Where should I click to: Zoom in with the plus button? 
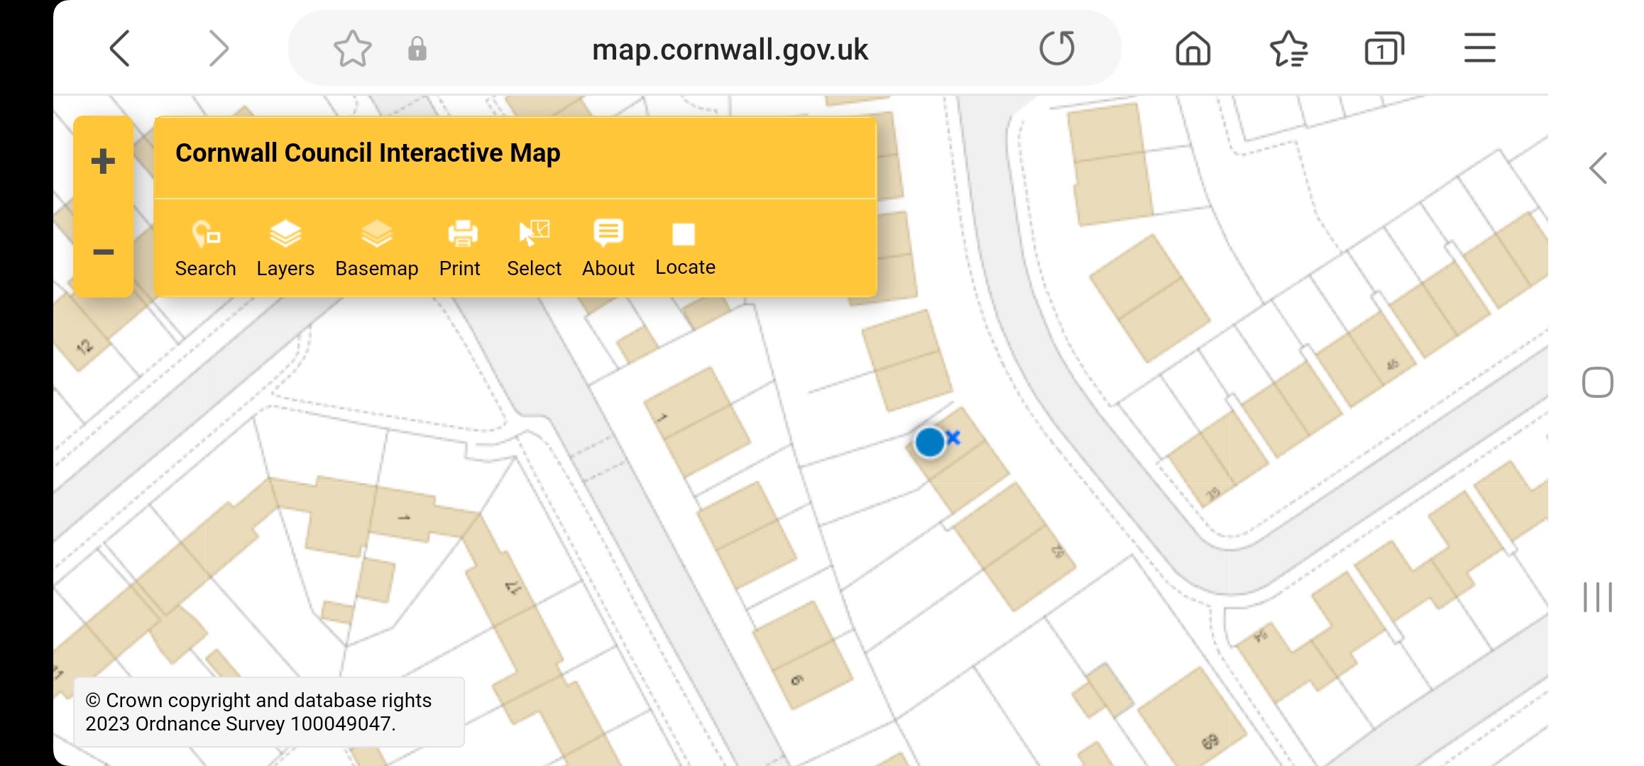click(104, 161)
